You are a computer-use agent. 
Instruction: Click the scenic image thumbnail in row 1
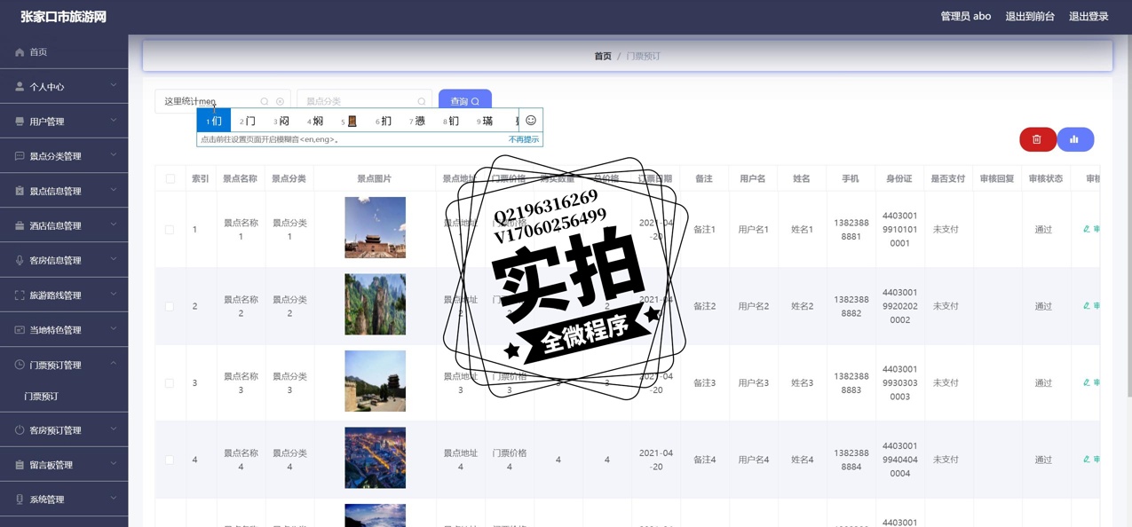pos(375,228)
